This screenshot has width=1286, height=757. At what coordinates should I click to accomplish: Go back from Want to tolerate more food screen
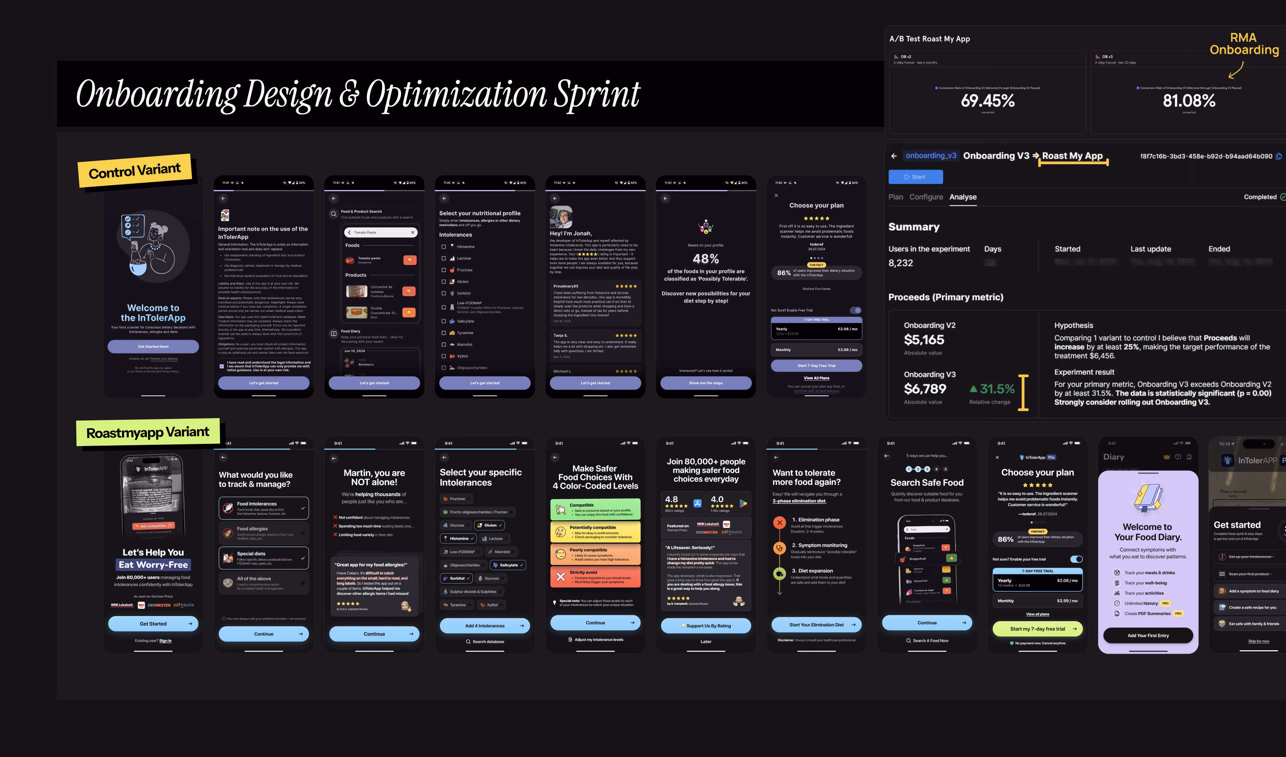(776, 457)
